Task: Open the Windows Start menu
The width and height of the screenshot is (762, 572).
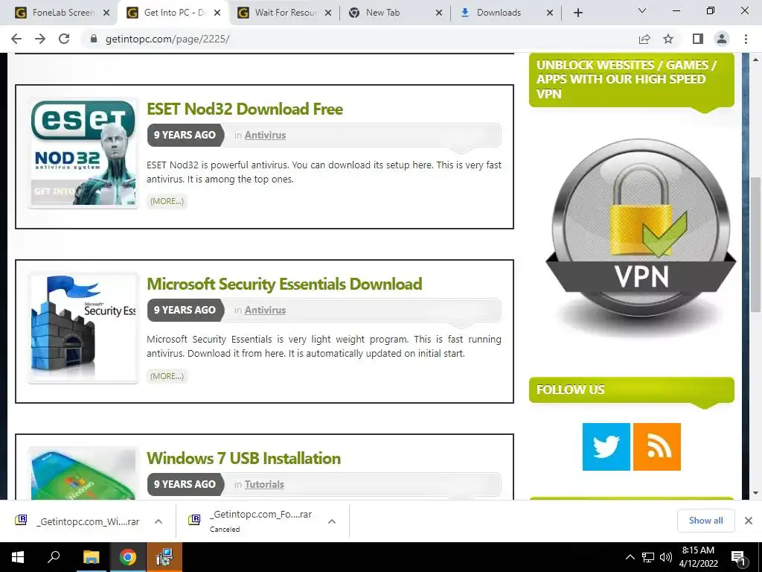Action: [18, 557]
